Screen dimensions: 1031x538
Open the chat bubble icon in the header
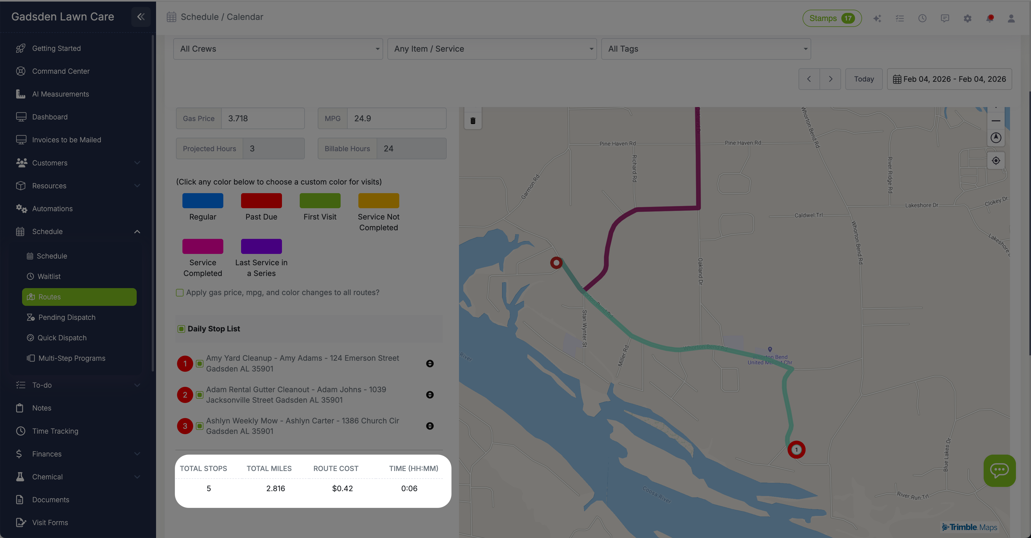[945, 18]
